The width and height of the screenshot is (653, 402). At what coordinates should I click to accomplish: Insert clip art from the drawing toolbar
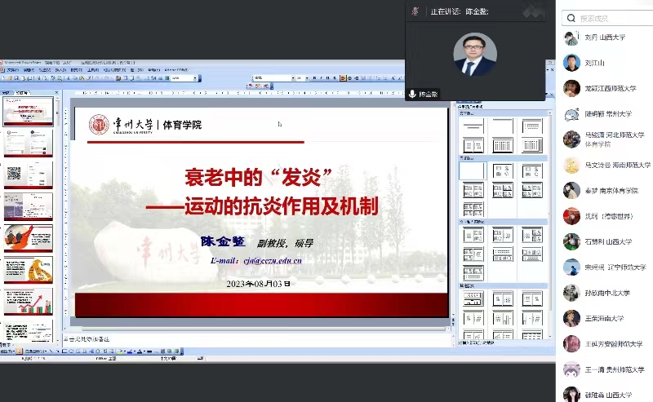click(105, 351)
